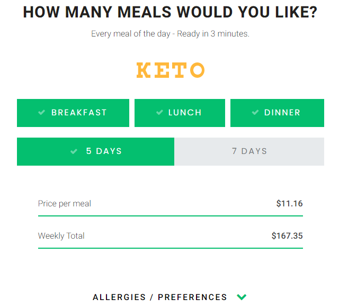The image size is (339, 308).
Task: Click the checkmark icon on Breakfast
Action: click(x=41, y=112)
